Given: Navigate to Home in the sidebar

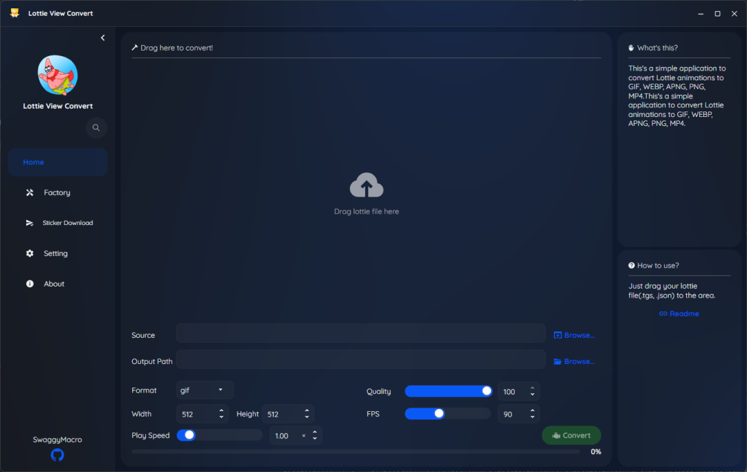Looking at the screenshot, I should click(33, 161).
